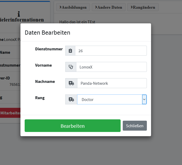Click the red Mitarbeiter button

pos(10,113)
